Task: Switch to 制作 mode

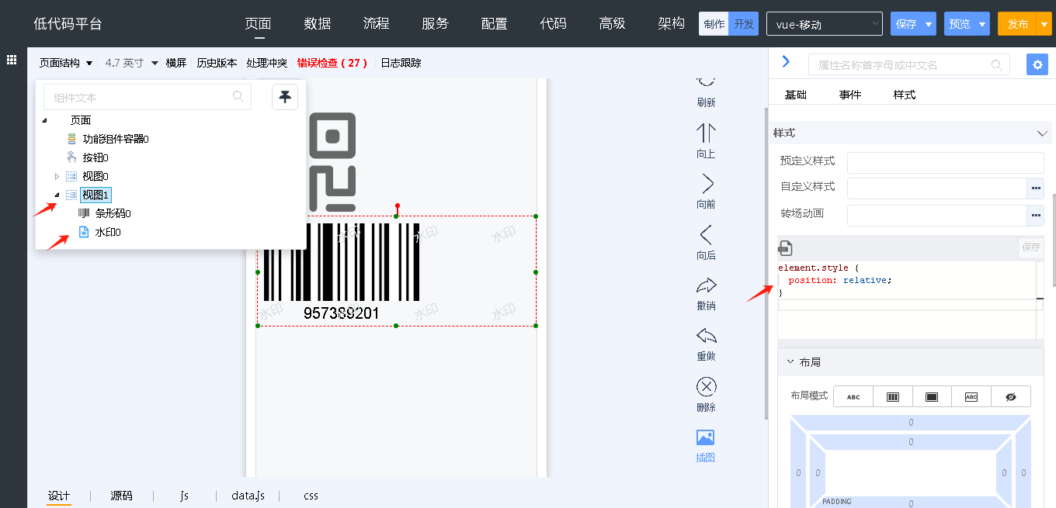Action: [x=714, y=24]
